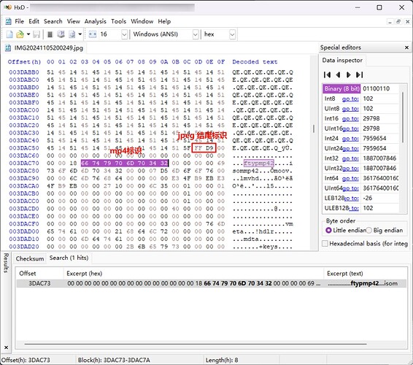
Task: Go to previous byte in Data inspector
Action: (338, 75)
